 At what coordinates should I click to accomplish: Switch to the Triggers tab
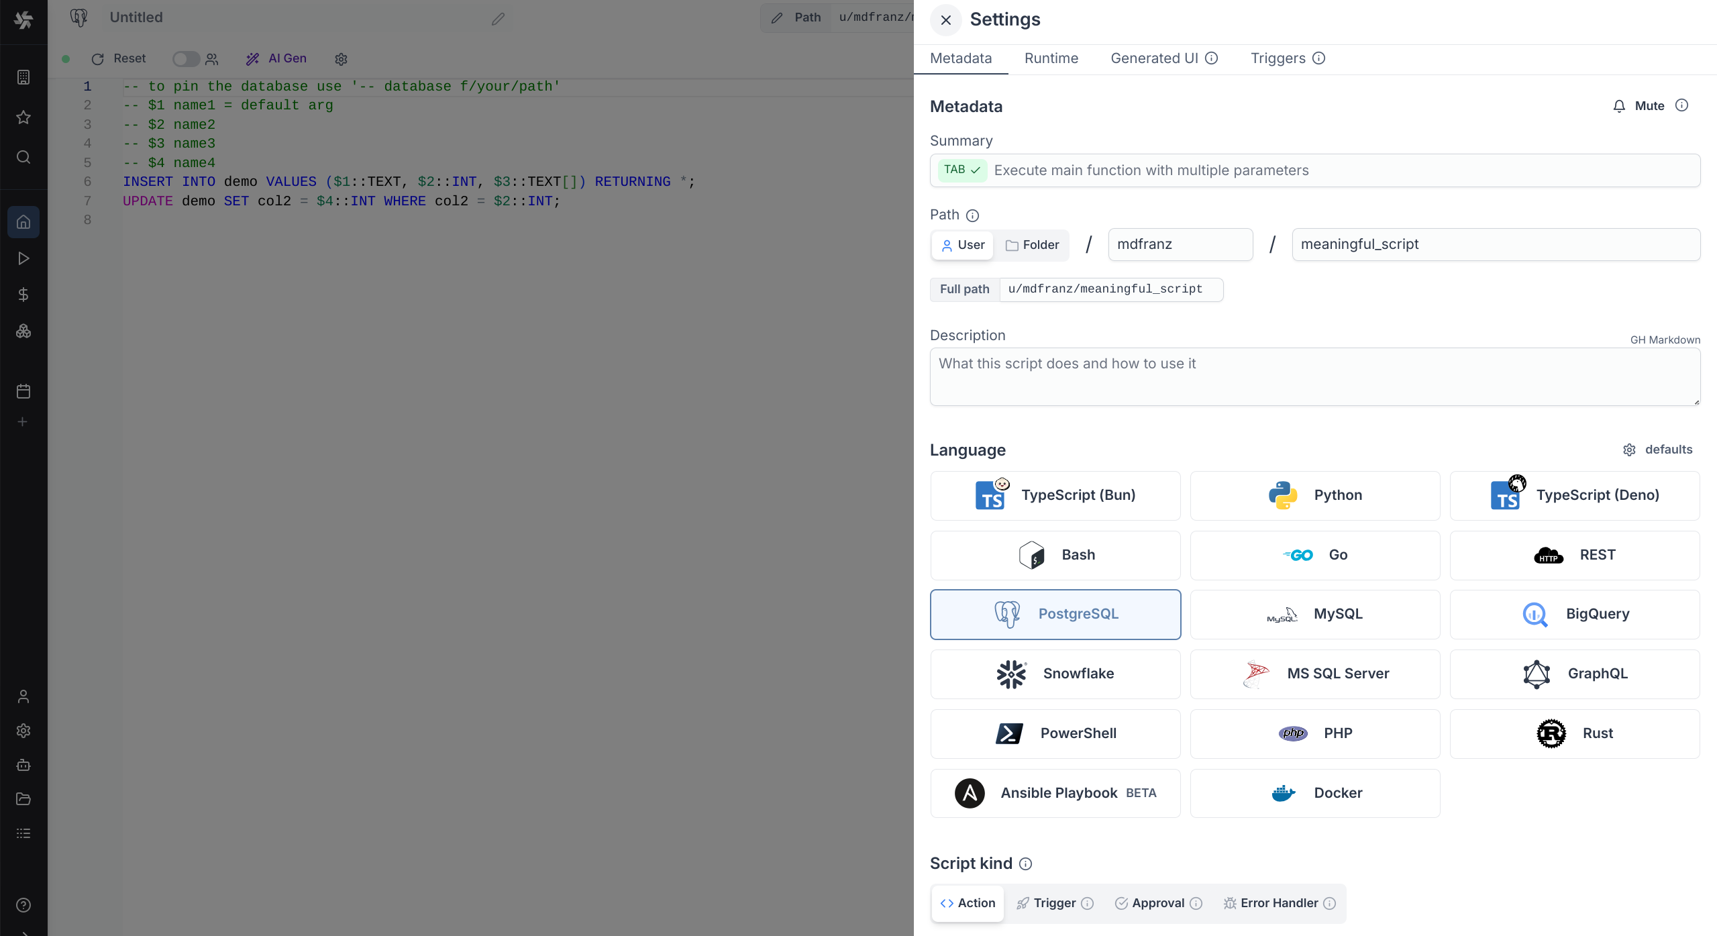[1278, 58]
